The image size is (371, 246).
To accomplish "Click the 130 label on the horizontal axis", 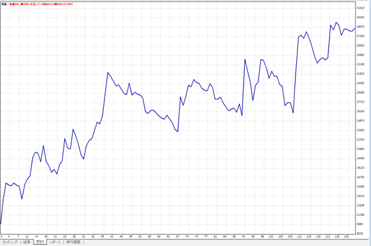I will [x=346, y=237].
